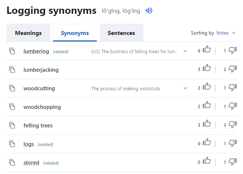Click the lumbering definition text about felling trees
The image size is (243, 174).
[x=134, y=51]
